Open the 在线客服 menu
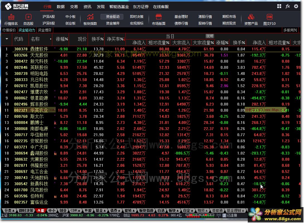 click(161, 7)
